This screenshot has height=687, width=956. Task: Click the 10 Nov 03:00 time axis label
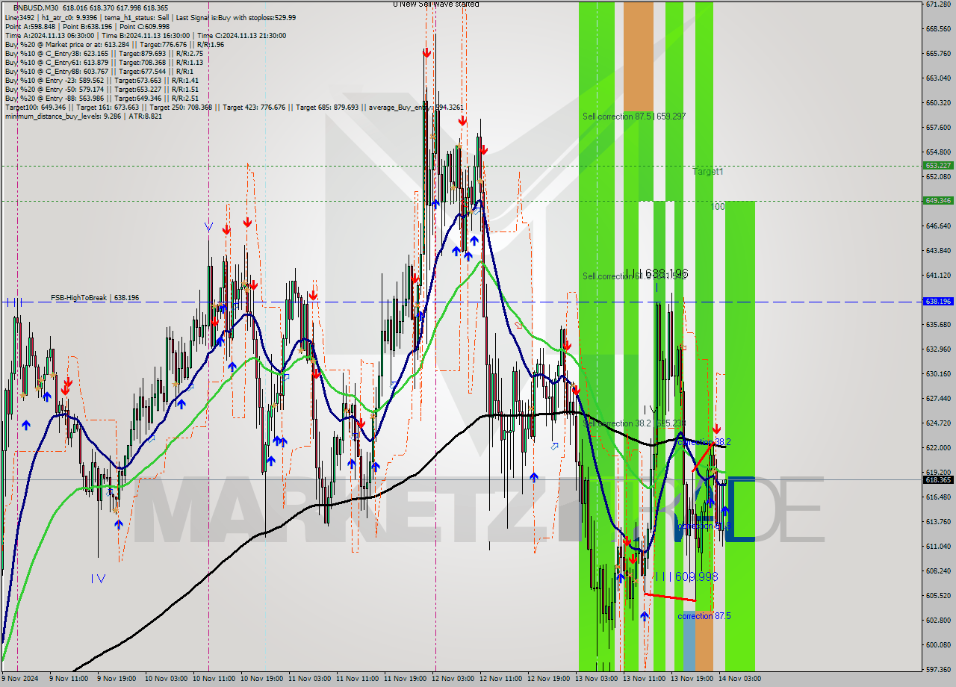click(166, 679)
